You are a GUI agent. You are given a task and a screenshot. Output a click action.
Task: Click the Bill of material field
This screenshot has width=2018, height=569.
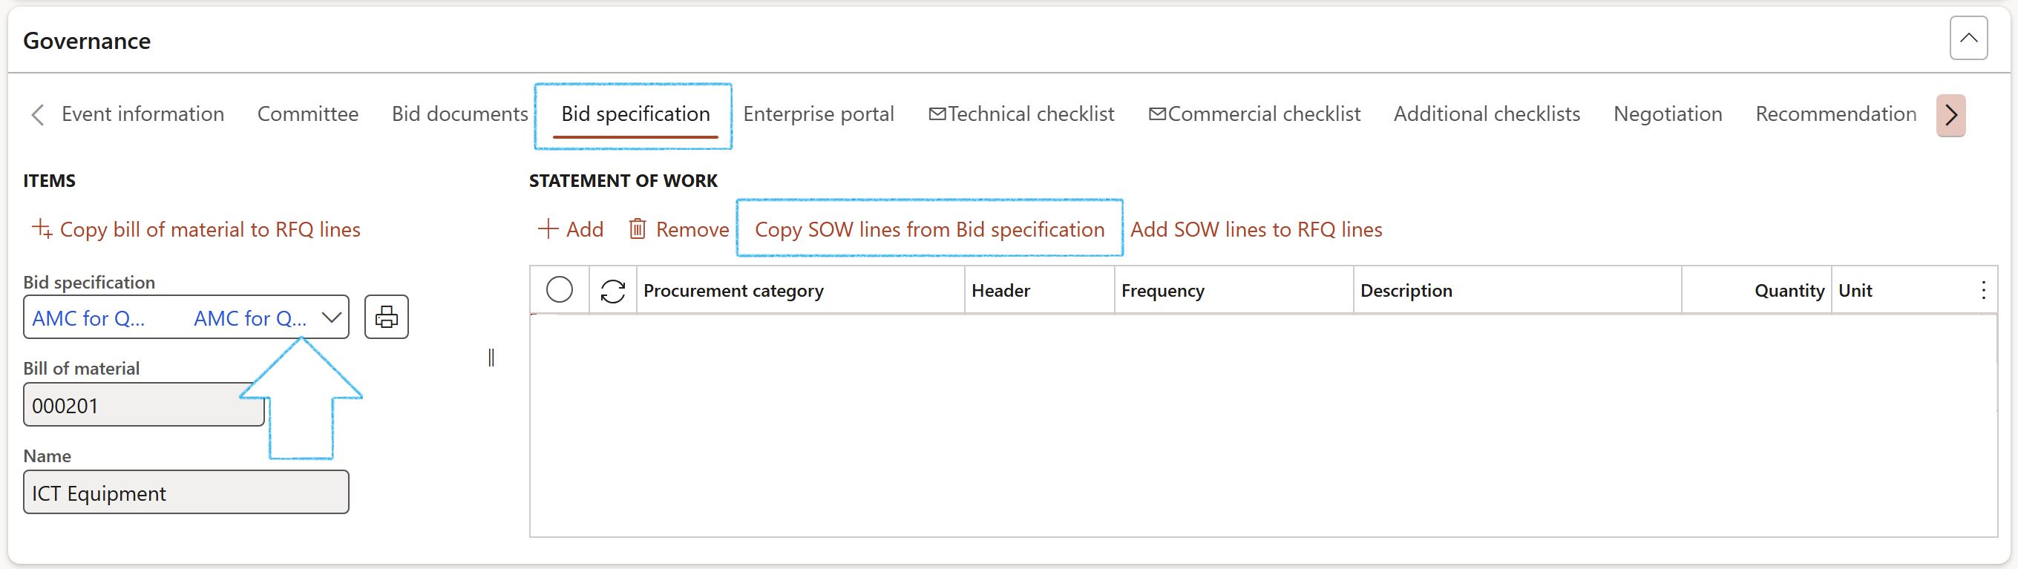(143, 406)
